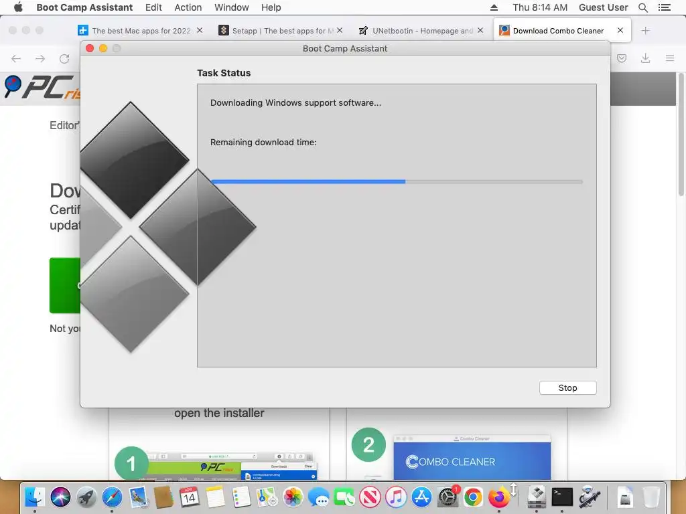Open System Preferences gear with badge
Screen dimensions: 686x514
(x=448, y=497)
